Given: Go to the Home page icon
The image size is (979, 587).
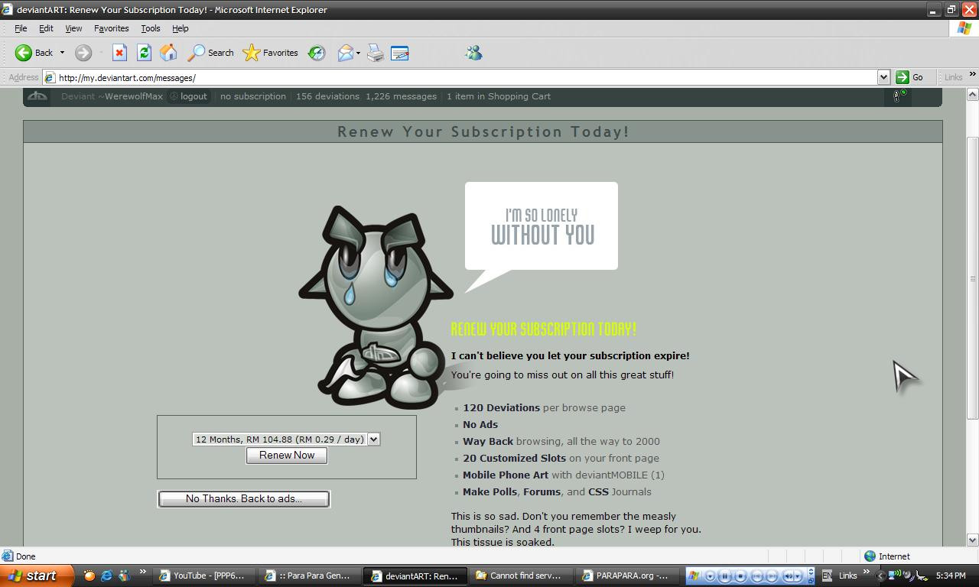Looking at the screenshot, I should click(x=168, y=53).
